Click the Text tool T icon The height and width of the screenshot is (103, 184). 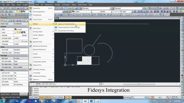[163, 15]
